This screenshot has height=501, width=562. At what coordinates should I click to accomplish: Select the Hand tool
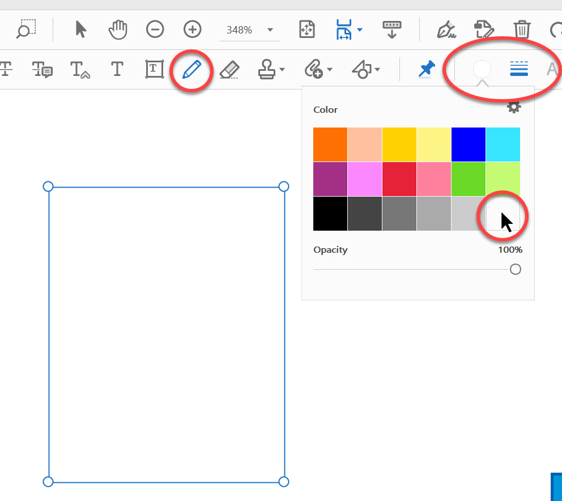tap(117, 29)
